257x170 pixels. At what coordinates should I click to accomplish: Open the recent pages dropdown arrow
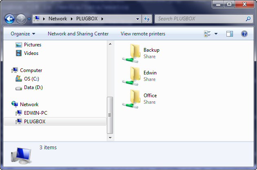(29, 19)
